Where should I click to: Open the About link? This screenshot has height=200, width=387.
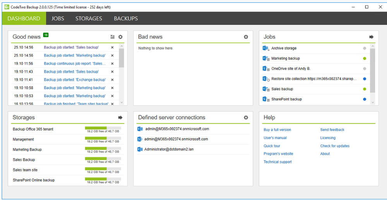[x=325, y=154]
